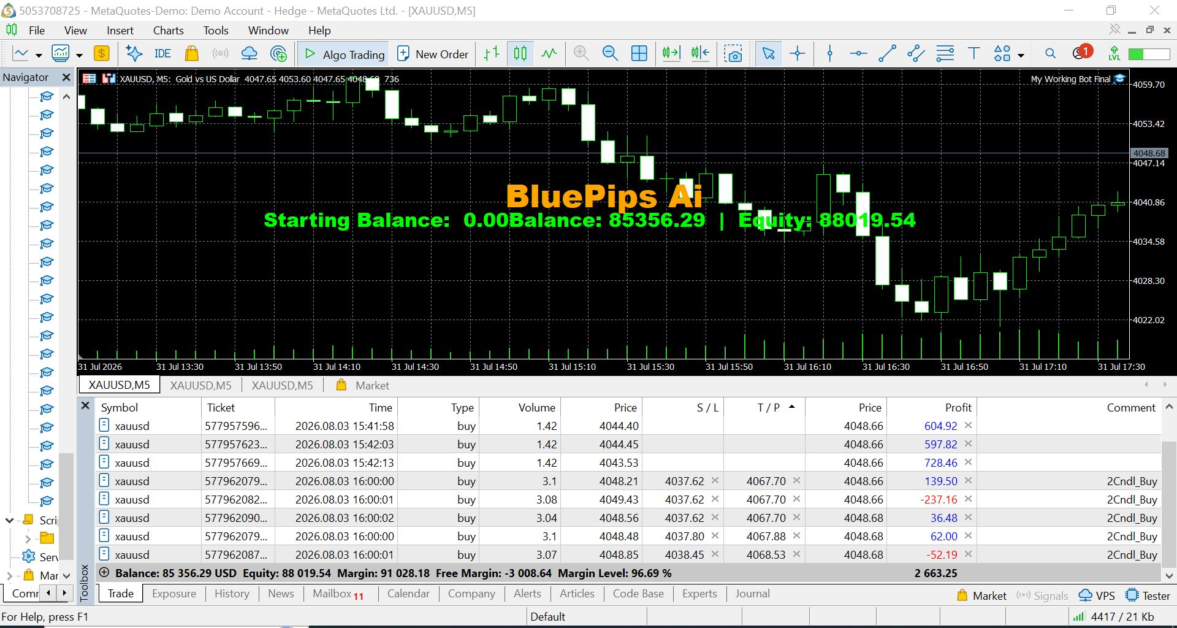Activate the crosshair cursor mode
The width and height of the screenshot is (1177, 628).
[x=798, y=54]
